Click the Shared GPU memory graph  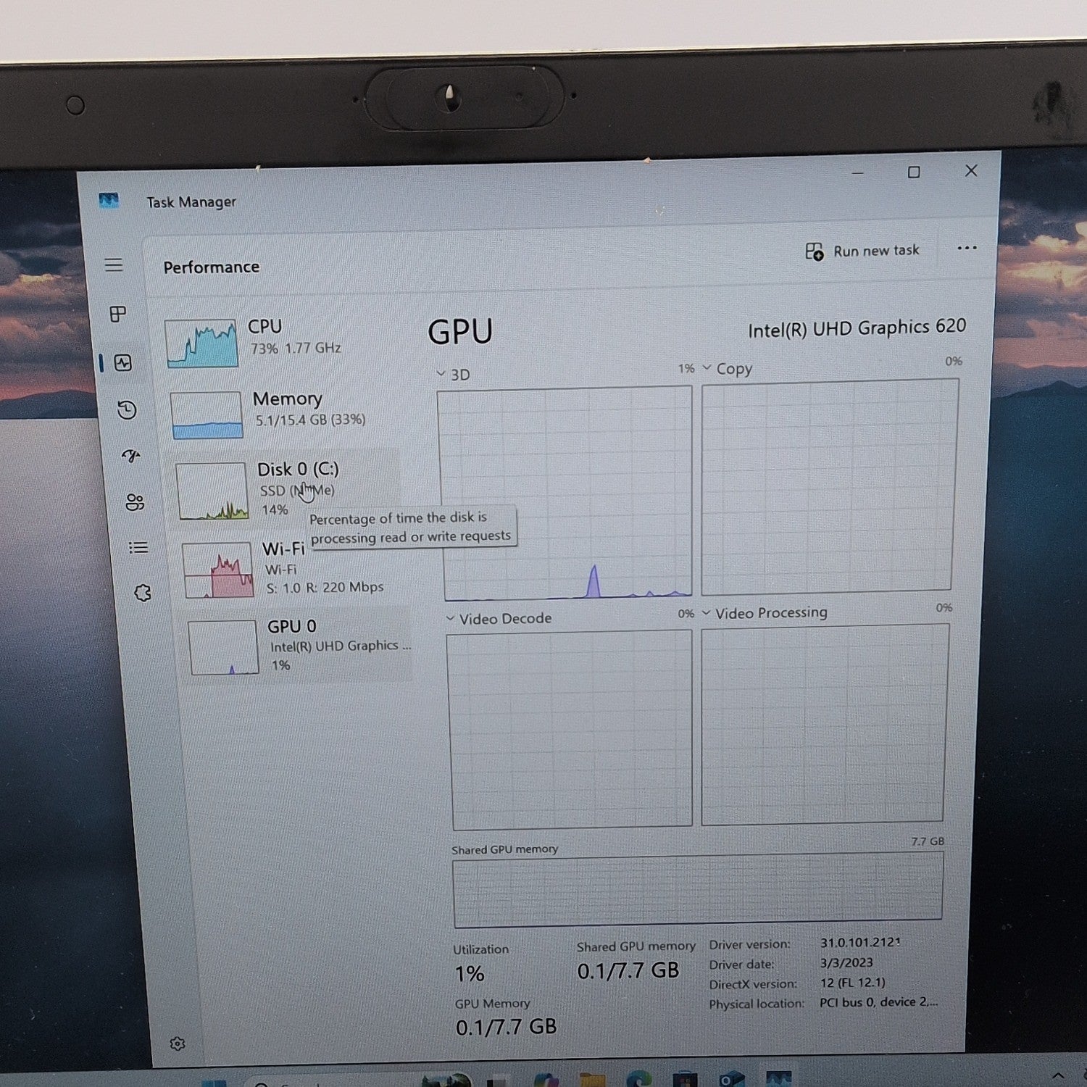tap(698, 889)
